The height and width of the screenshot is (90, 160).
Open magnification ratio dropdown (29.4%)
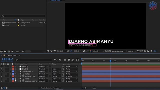click(x=61, y=51)
